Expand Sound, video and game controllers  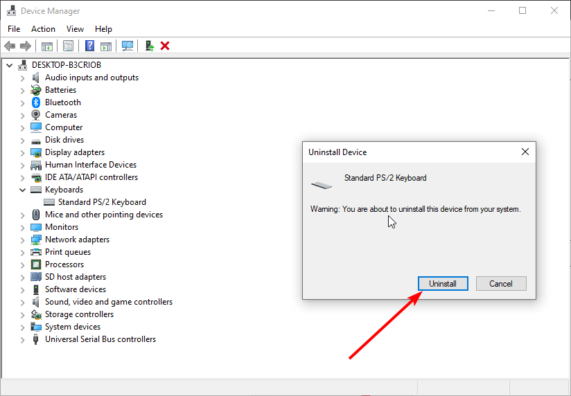[22, 302]
